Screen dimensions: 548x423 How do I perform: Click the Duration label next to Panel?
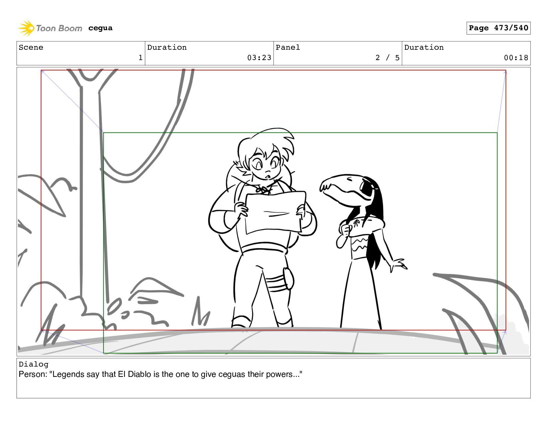(x=424, y=47)
